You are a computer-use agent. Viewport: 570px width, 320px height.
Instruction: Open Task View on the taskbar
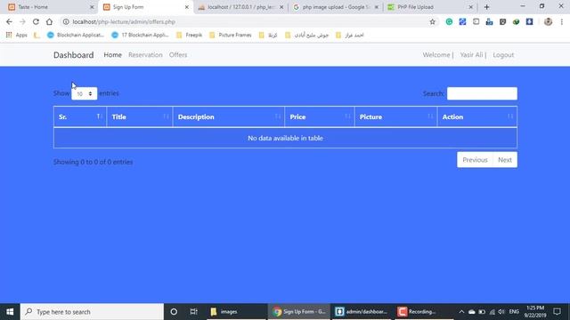coord(194,312)
